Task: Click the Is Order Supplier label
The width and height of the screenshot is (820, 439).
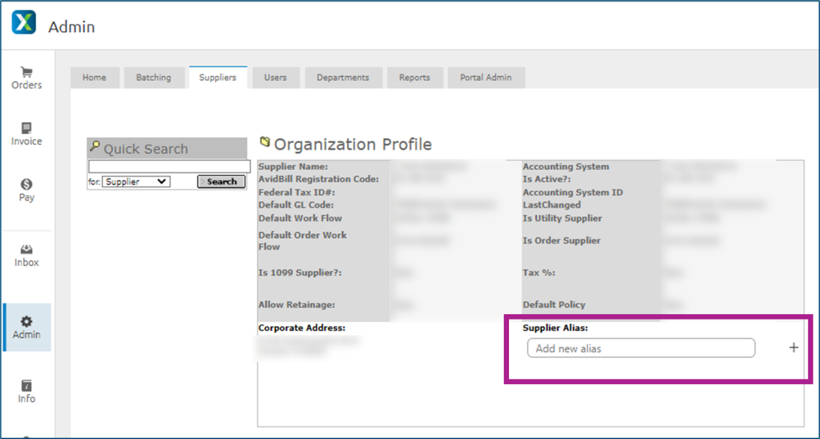Action: [562, 240]
